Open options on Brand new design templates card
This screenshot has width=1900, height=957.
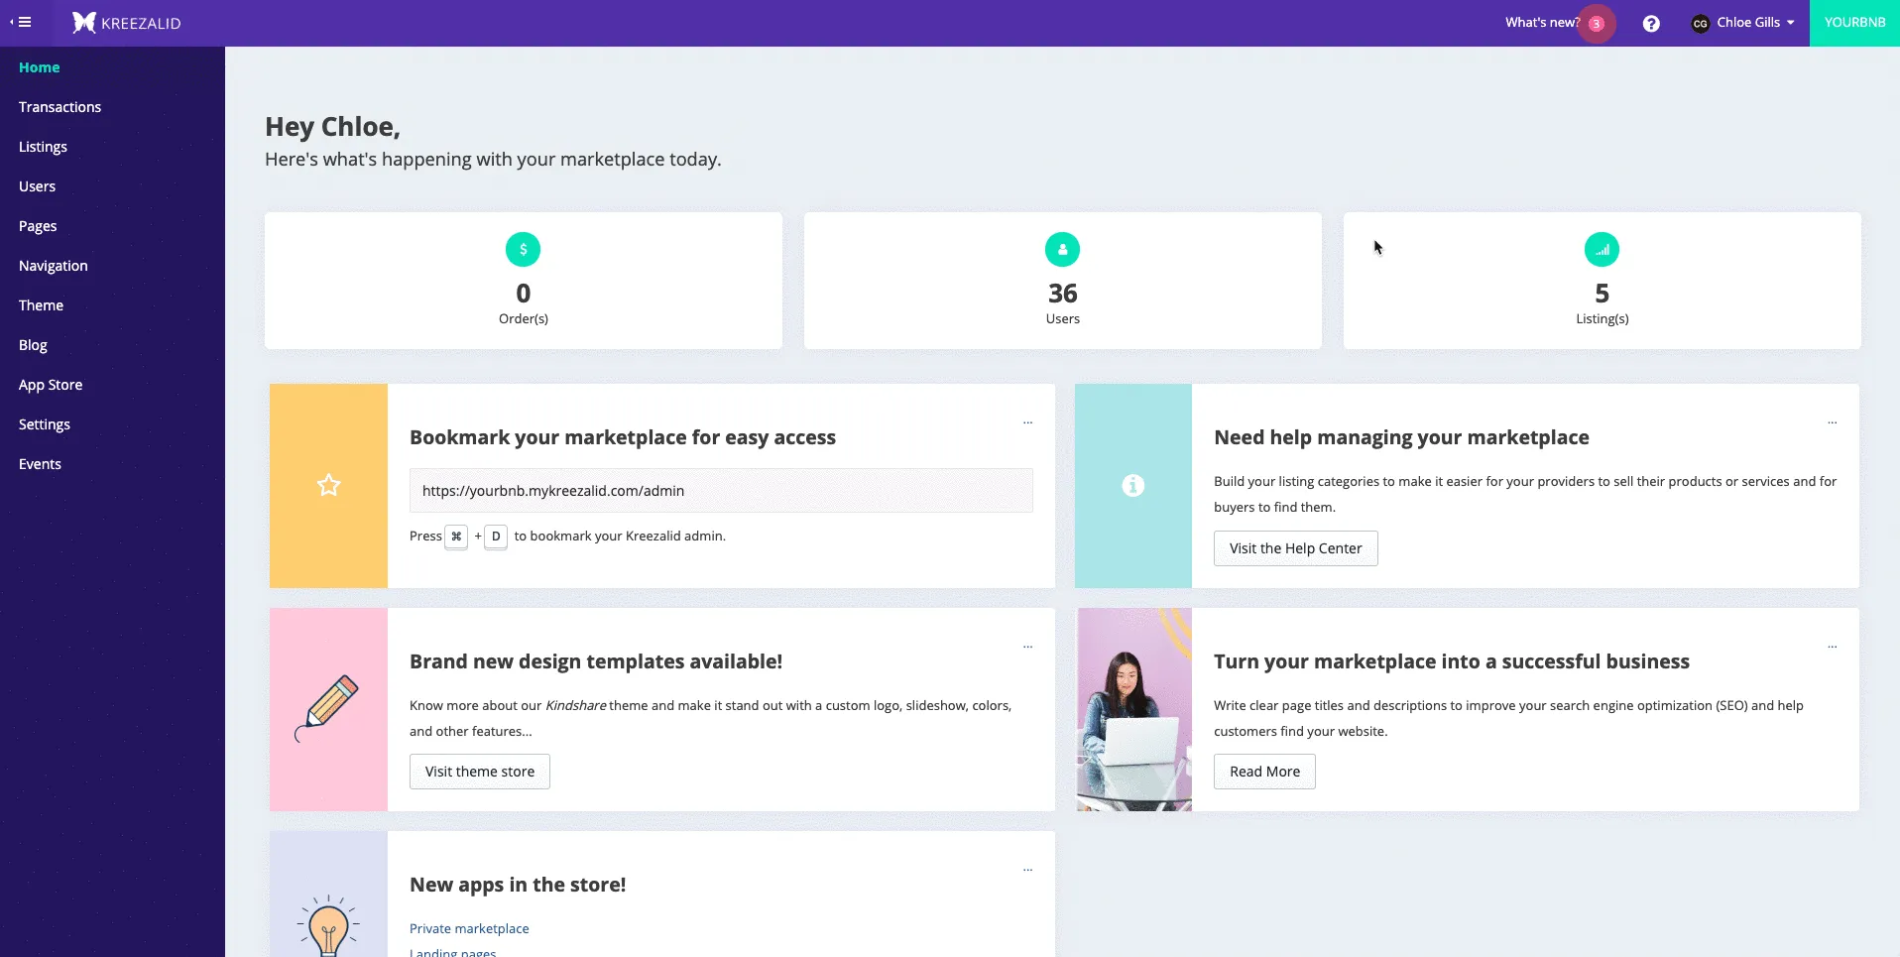click(1027, 647)
